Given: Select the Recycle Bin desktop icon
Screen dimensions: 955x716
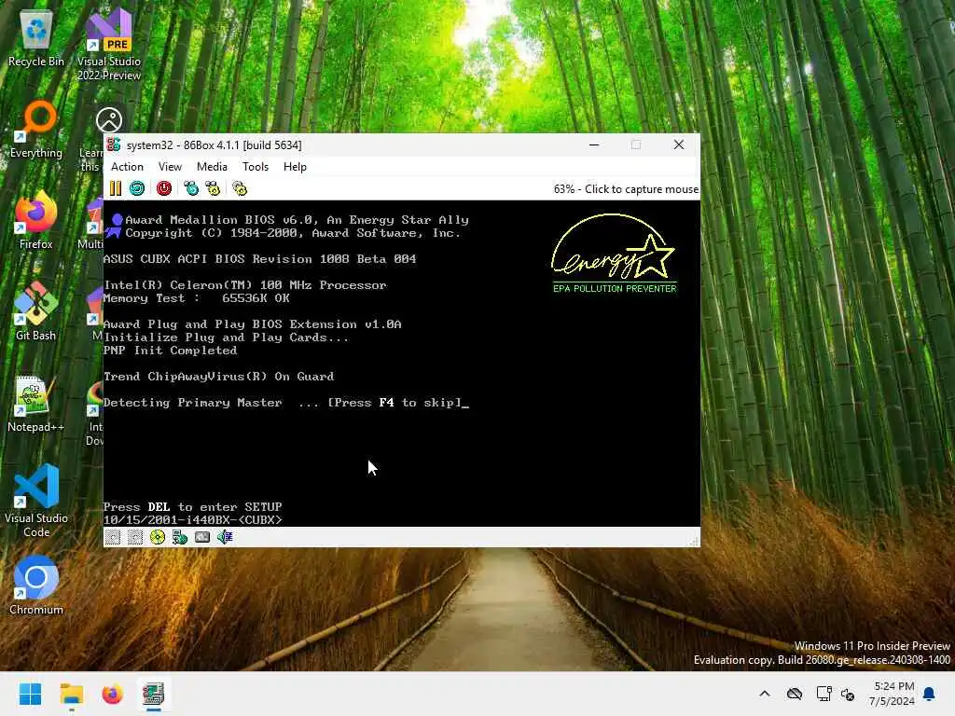Looking at the screenshot, I should (x=36, y=39).
